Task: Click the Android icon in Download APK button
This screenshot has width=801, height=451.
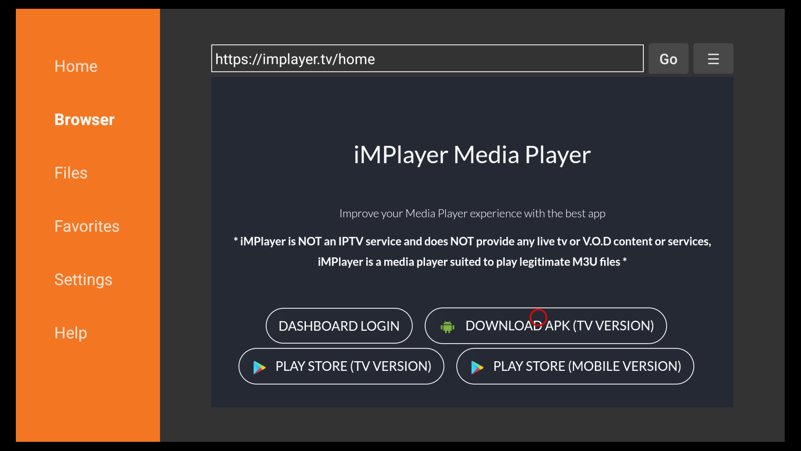Action: pyautogui.click(x=447, y=327)
